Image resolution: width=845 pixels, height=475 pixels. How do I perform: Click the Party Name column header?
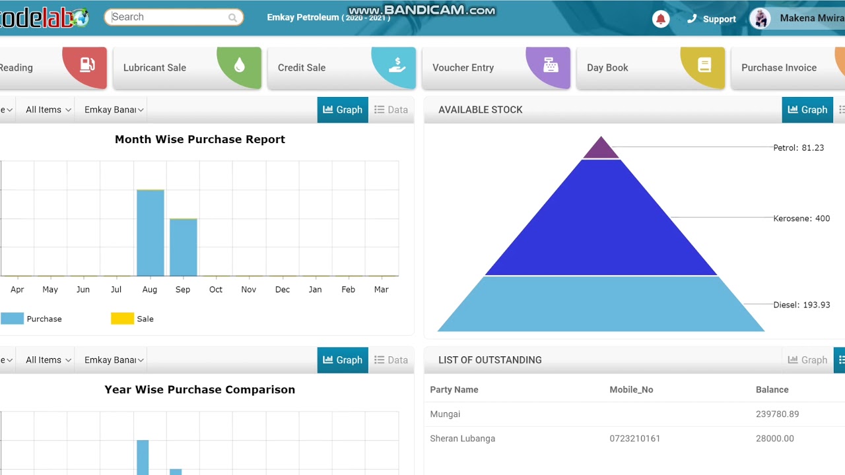click(x=454, y=389)
